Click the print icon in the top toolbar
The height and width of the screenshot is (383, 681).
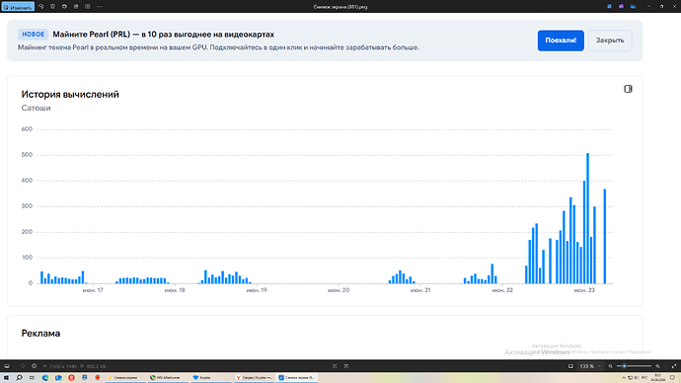tap(76, 7)
